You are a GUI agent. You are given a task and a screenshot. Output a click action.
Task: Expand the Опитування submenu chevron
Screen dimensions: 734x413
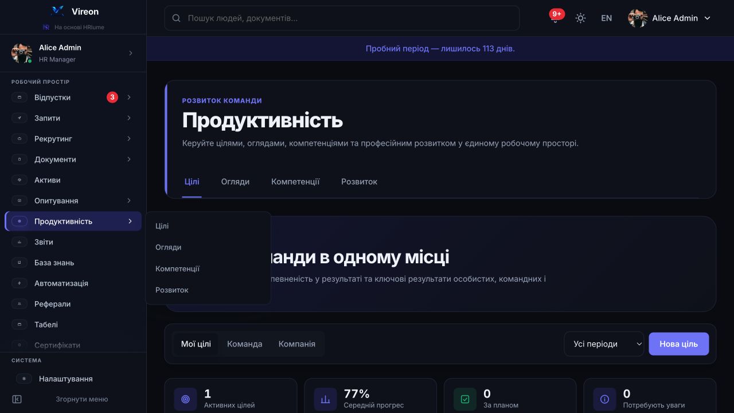[x=129, y=201]
